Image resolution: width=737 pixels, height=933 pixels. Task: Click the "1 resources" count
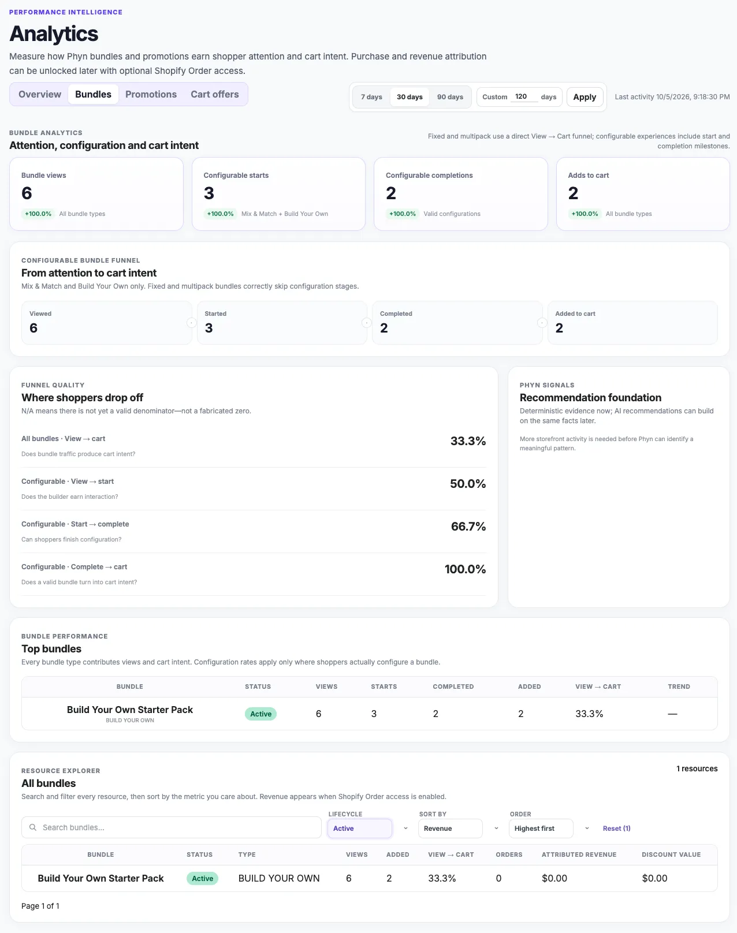697,769
